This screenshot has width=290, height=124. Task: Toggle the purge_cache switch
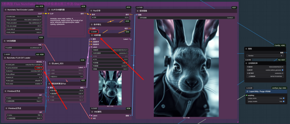pos(283,98)
